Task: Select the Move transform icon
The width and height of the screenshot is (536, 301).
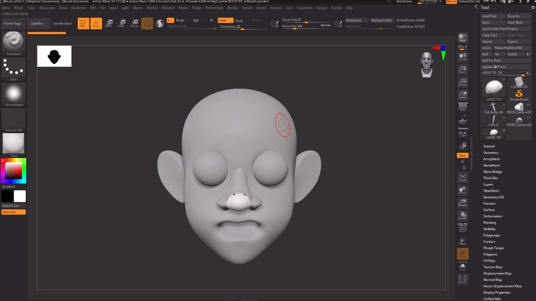Action: (109, 23)
